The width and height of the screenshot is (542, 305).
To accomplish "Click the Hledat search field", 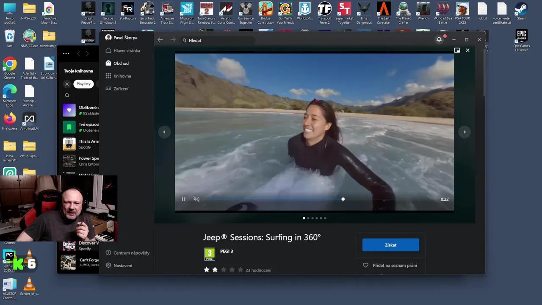I will [x=218, y=40].
